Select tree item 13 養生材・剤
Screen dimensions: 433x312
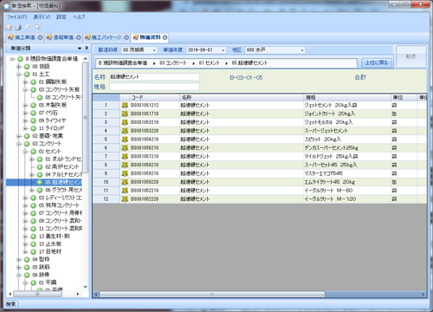(x=55, y=237)
